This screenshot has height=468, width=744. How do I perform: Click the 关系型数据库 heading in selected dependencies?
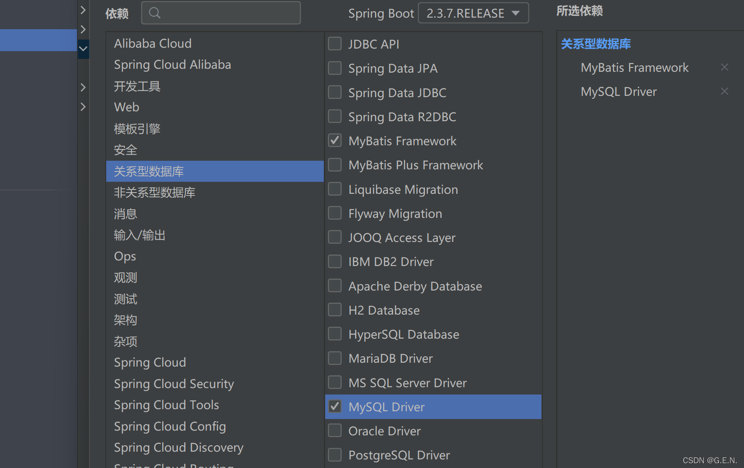596,44
